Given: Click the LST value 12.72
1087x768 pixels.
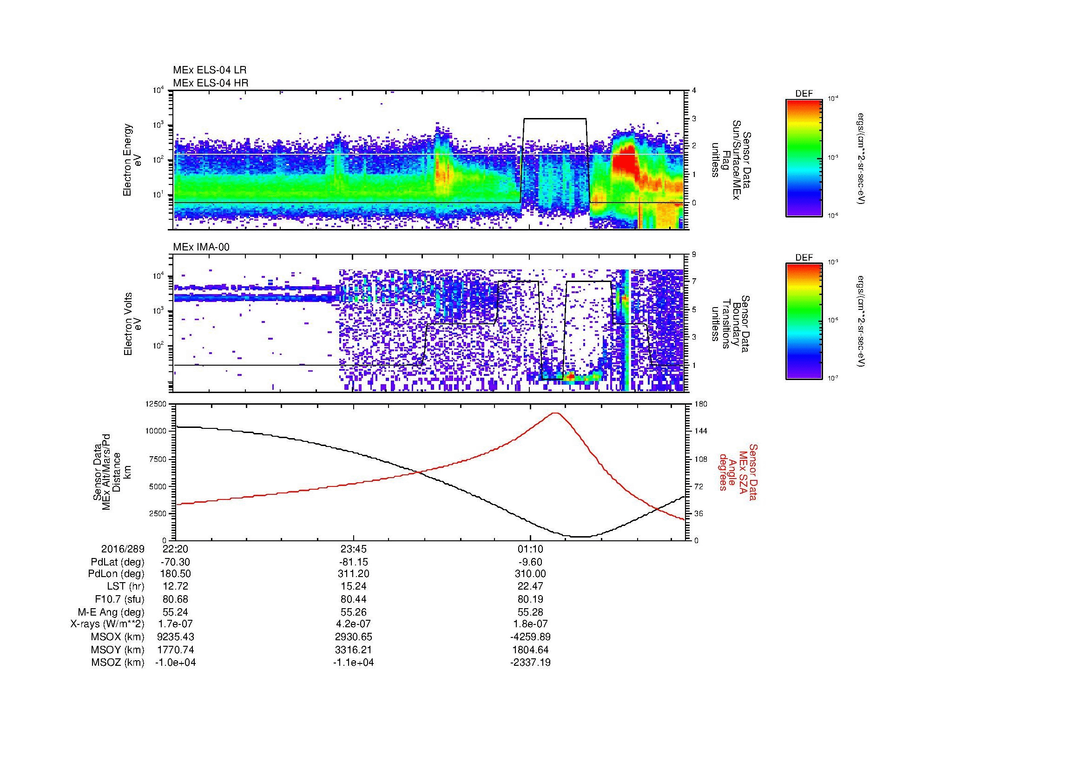Looking at the screenshot, I should click(x=176, y=586).
